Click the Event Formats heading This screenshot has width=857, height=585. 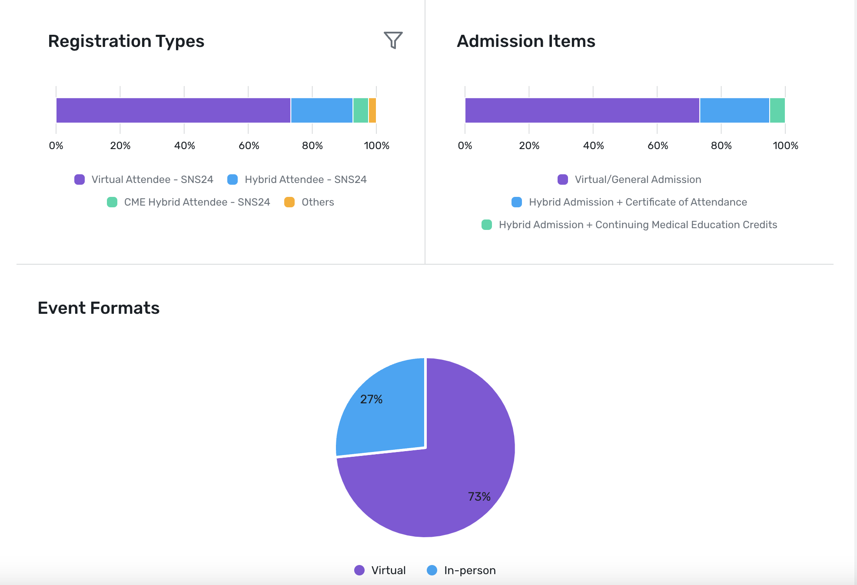[x=99, y=308]
